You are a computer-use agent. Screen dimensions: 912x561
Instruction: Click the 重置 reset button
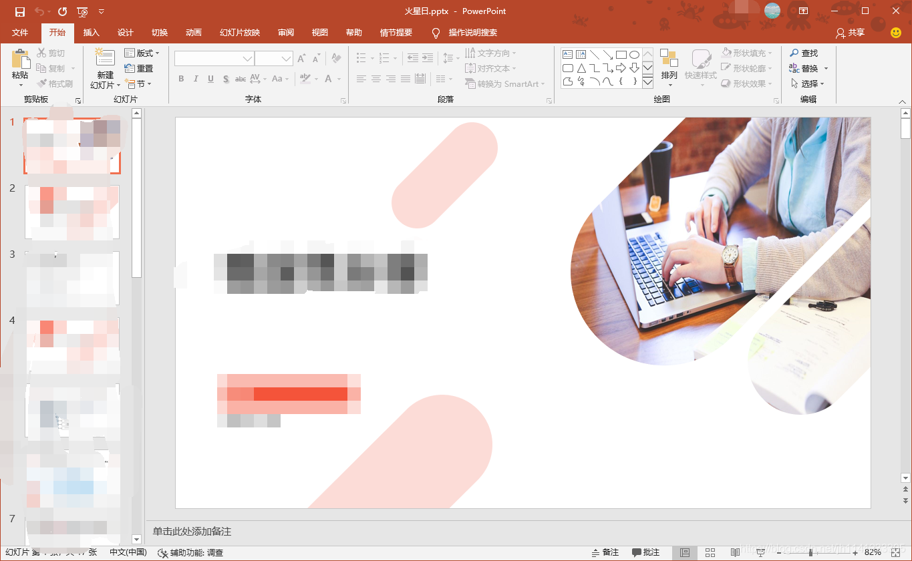click(139, 68)
